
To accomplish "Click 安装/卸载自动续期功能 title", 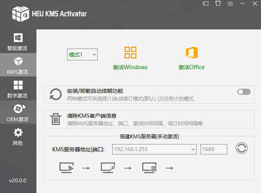I will [x=95, y=91].
